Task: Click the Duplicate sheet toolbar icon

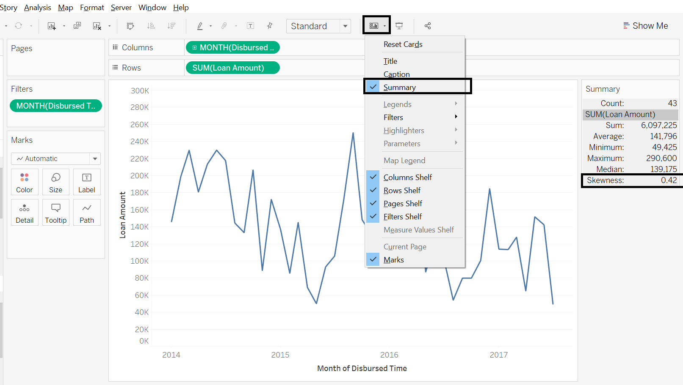Action: point(77,26)
